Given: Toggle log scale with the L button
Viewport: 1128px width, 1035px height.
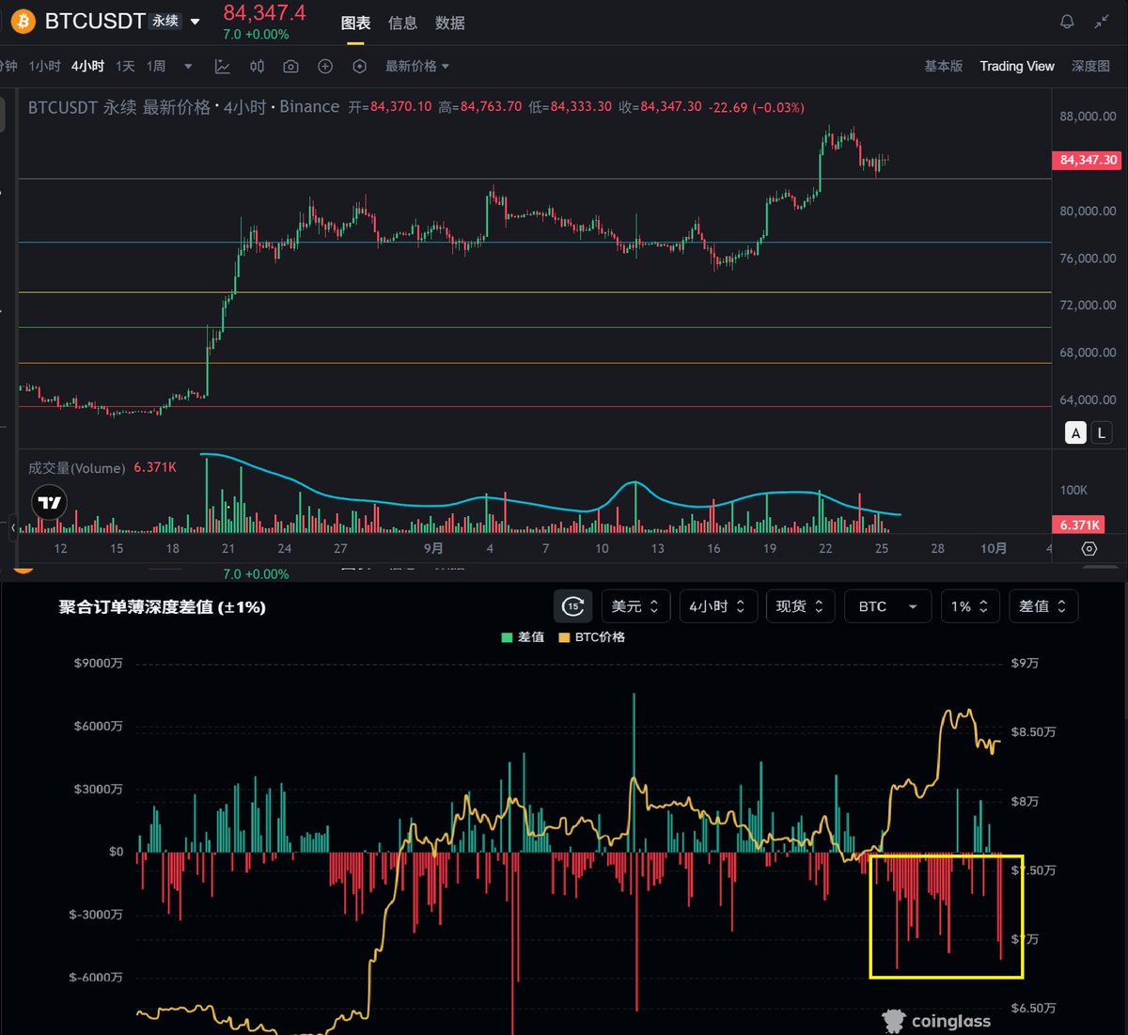Looking at the screenshot, I should 1102,432.
